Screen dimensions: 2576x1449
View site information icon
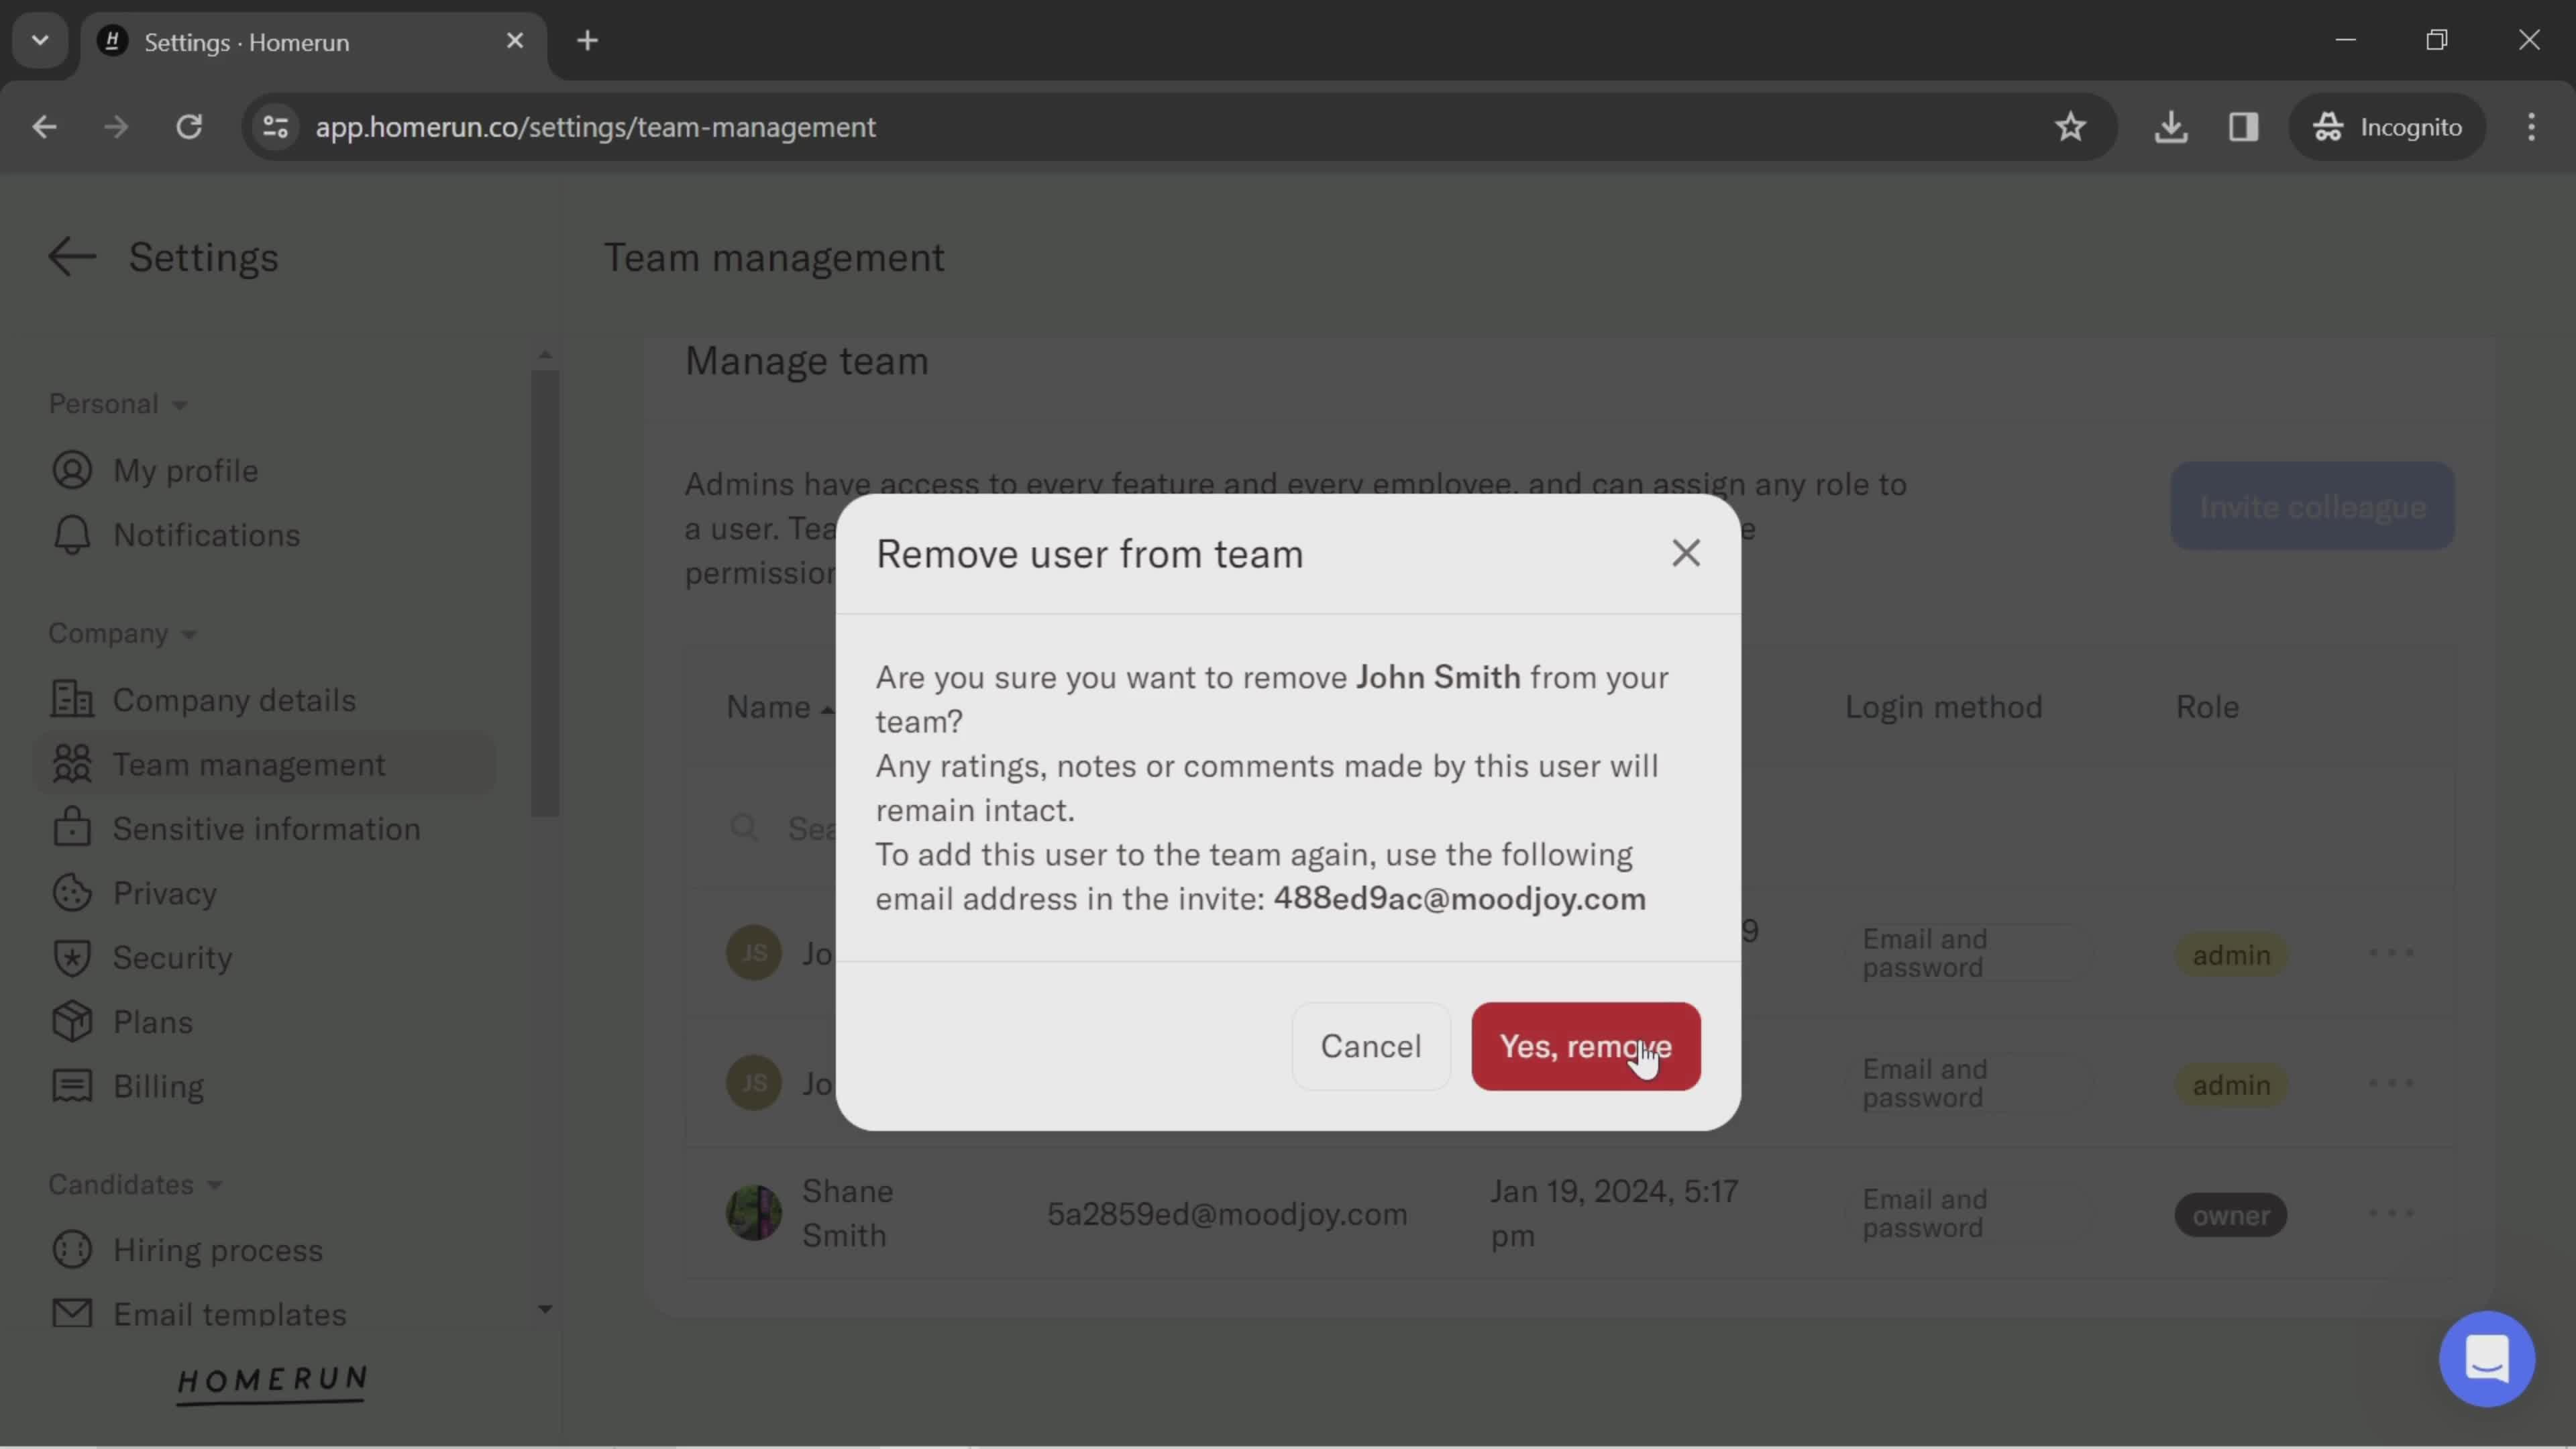pyautogui.click(x=275, y=127)
